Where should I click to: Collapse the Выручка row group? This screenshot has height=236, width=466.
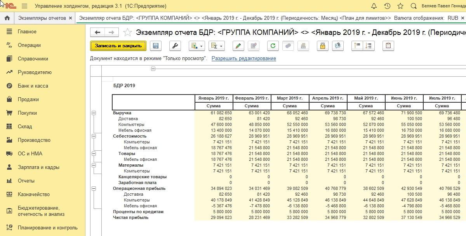(94, 113)
